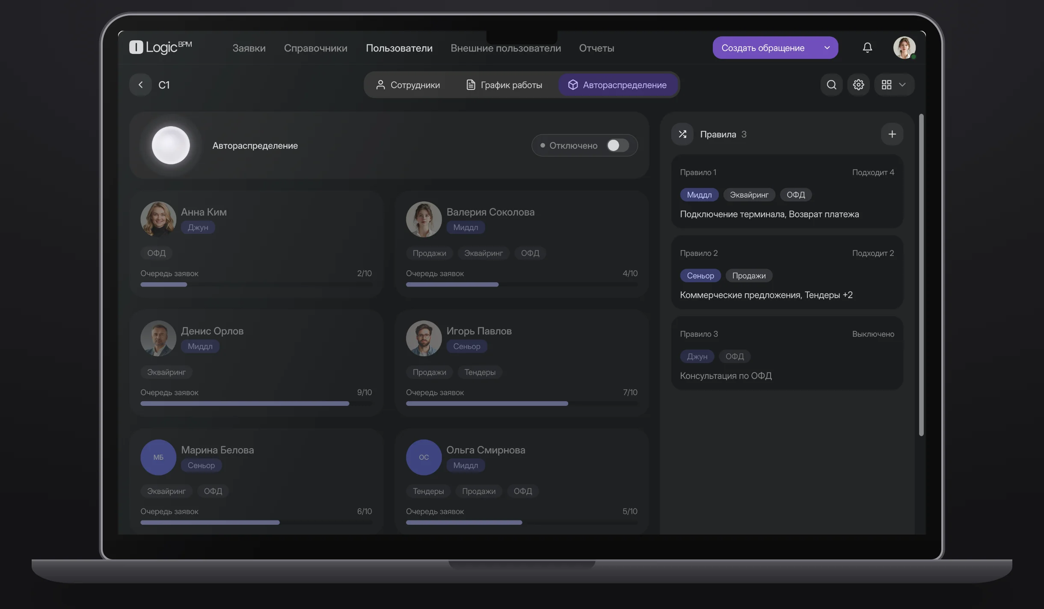Expand the view mode chevron

click(x=902, y=85)
